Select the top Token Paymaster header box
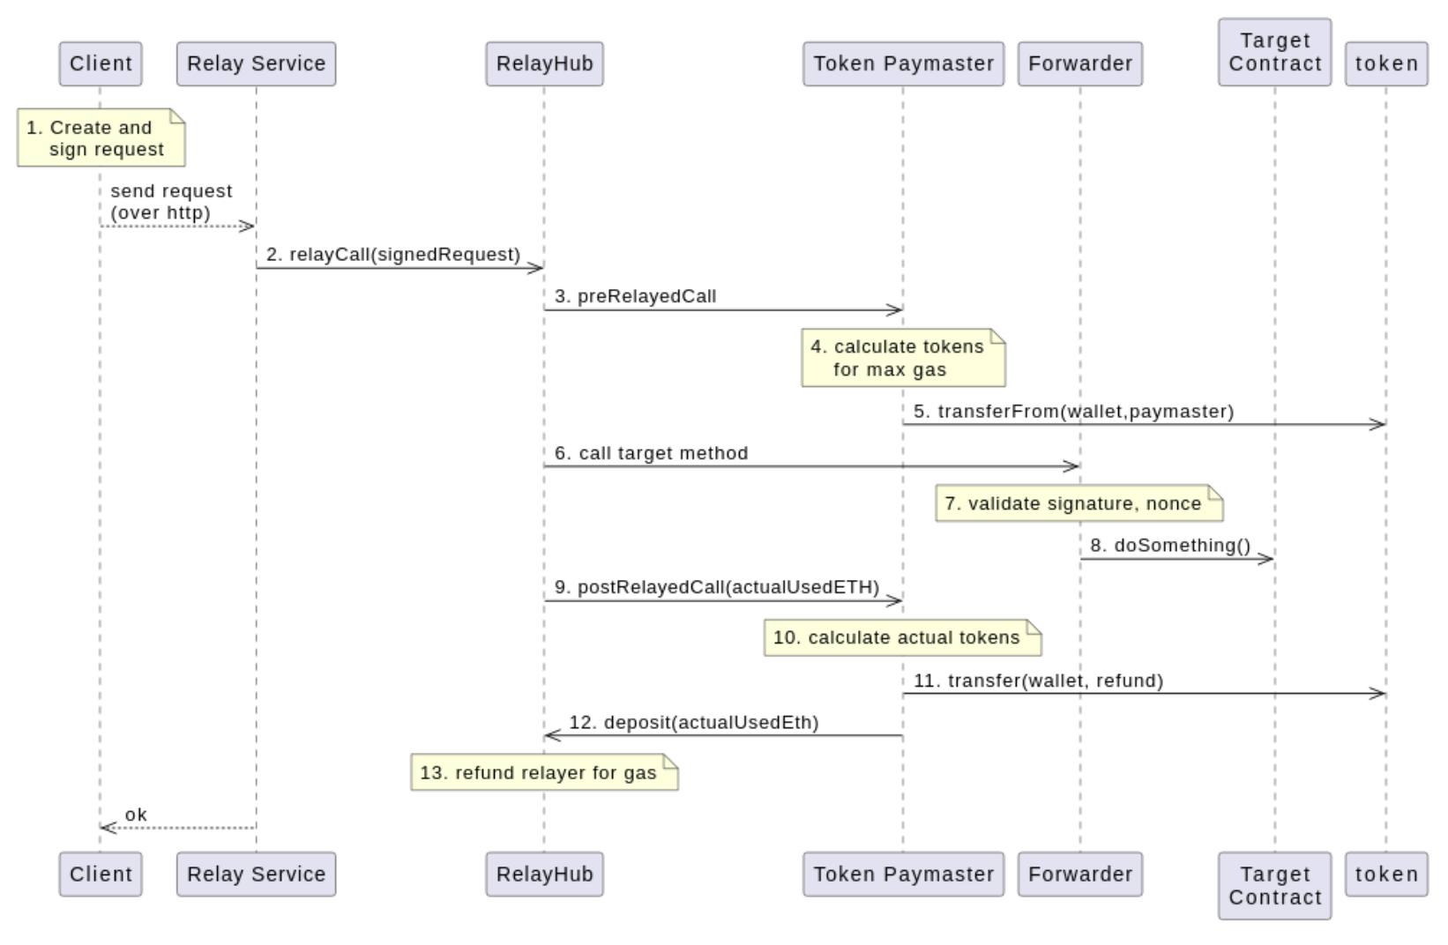 [x=903, y=63]
